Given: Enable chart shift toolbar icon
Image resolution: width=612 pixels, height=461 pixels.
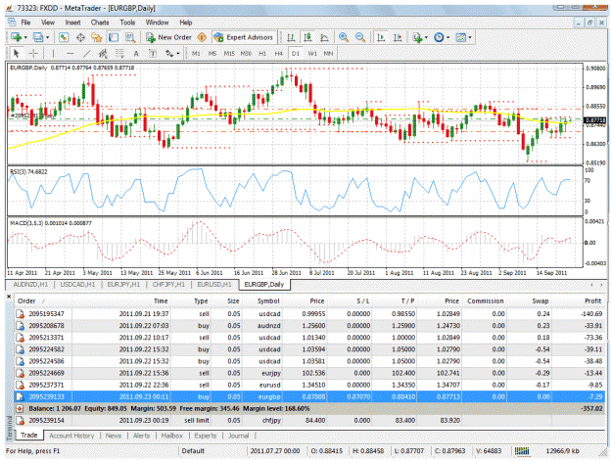Looking at the screenshot, I should [398, 37].
